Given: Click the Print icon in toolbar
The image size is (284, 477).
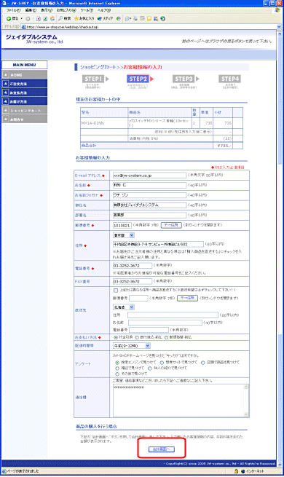Looking at the screenshot, I should pos(135,18).
